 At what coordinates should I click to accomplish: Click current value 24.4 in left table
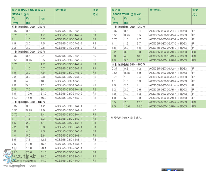43,89
